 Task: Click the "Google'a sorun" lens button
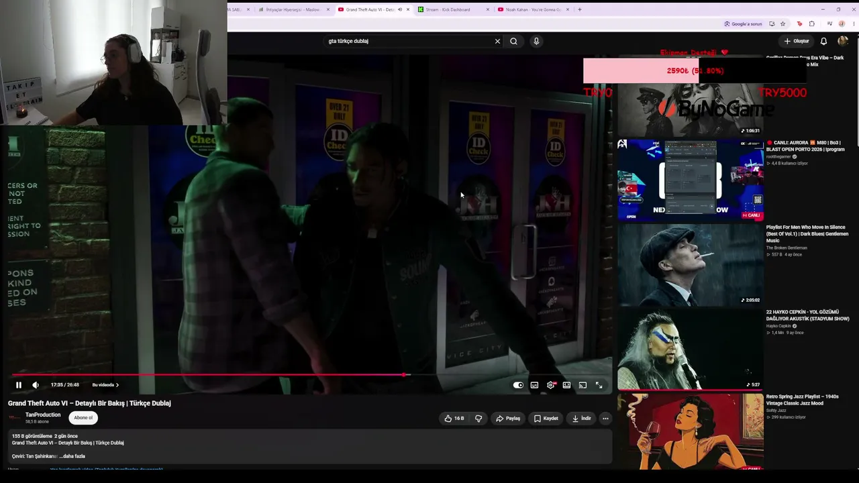743,24
